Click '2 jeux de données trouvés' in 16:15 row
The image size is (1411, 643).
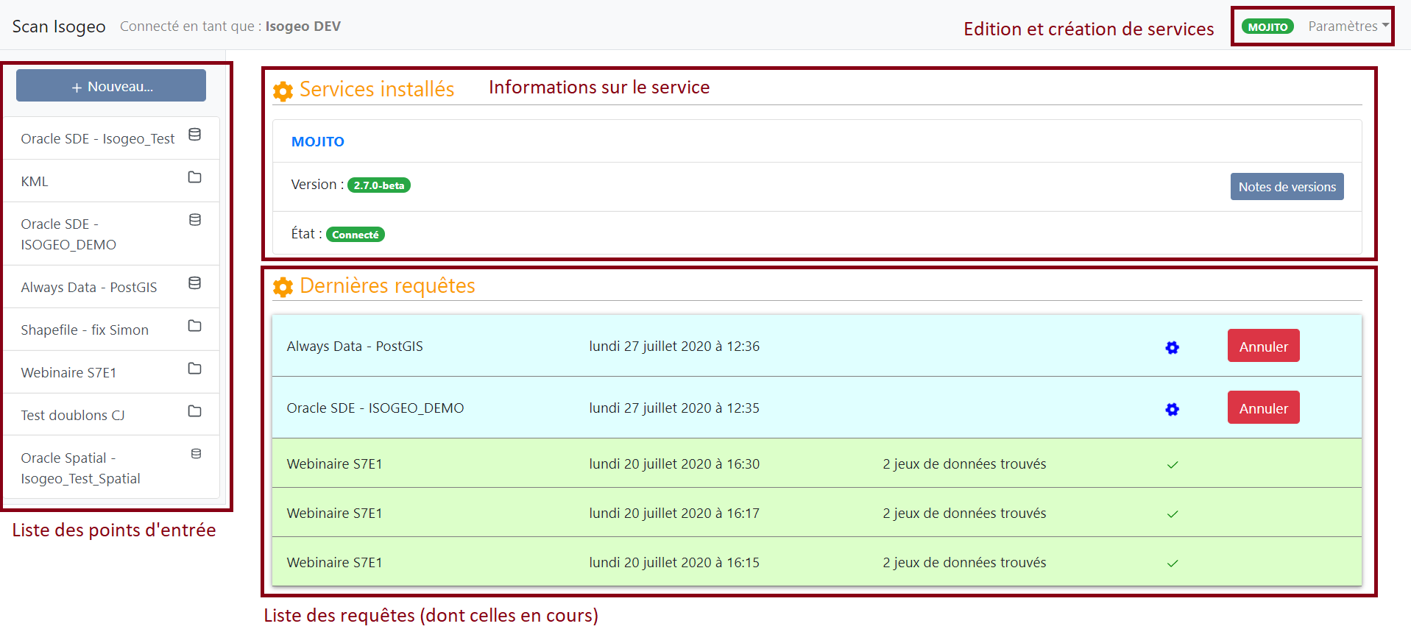(x=964, y=563)
